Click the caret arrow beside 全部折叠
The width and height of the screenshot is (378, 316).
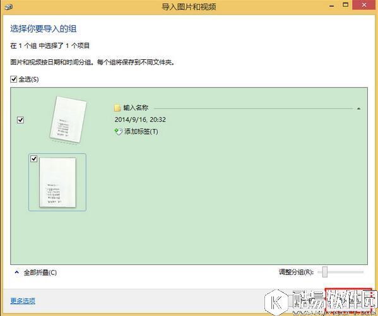(x=16, y=272)
